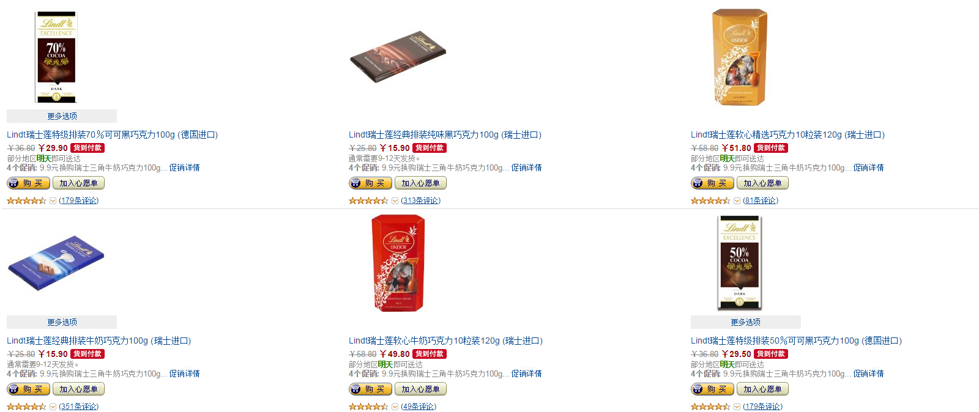Buy the Lindt classic pure dark chocolate
This screenshot has height=412, width=979.
[370, 183]
